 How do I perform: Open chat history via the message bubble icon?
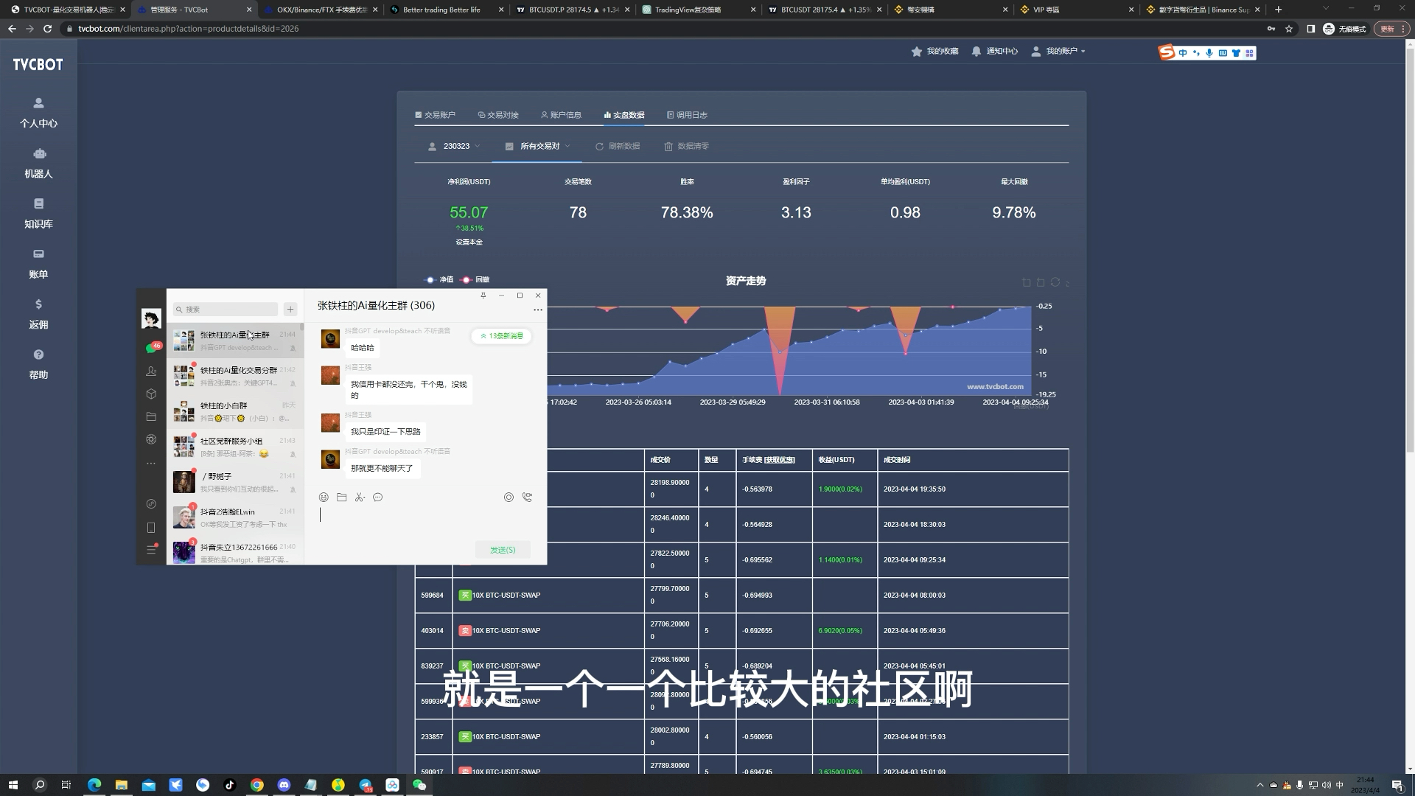[x=378, y=497]
